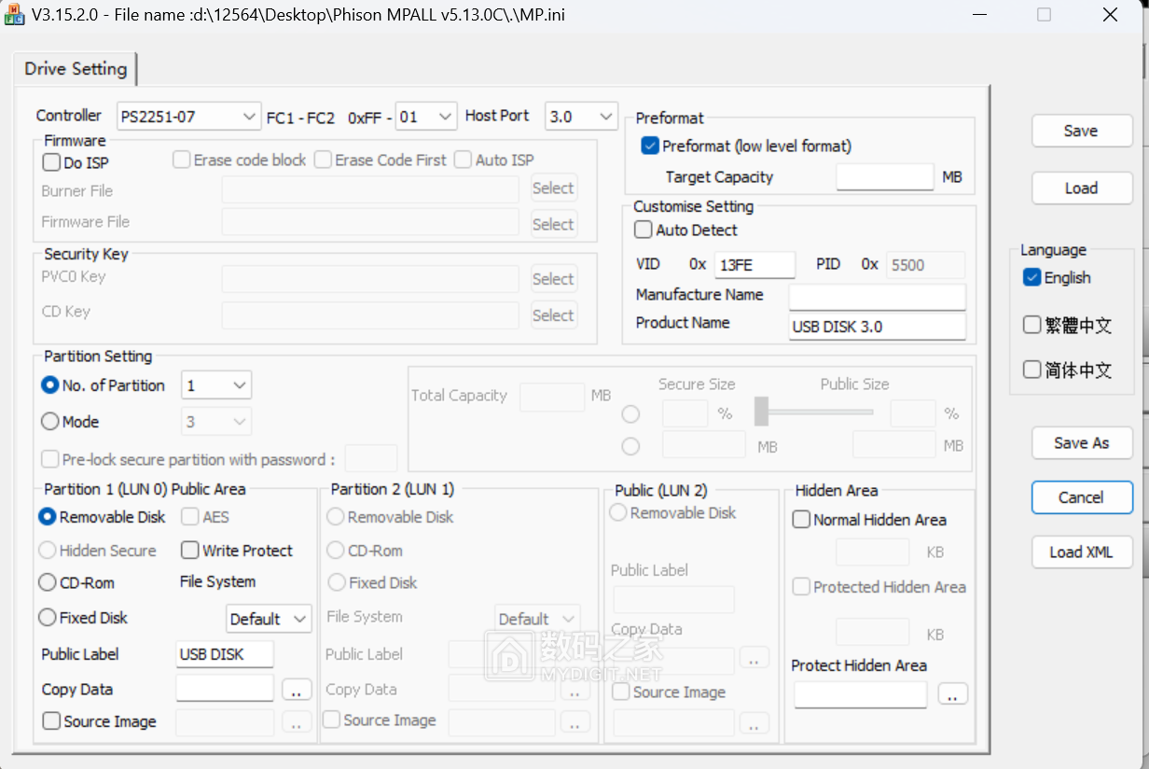Click the Cancel button
The image size is (1149, 769).
pyautogui.click(x=1082, y=497)
